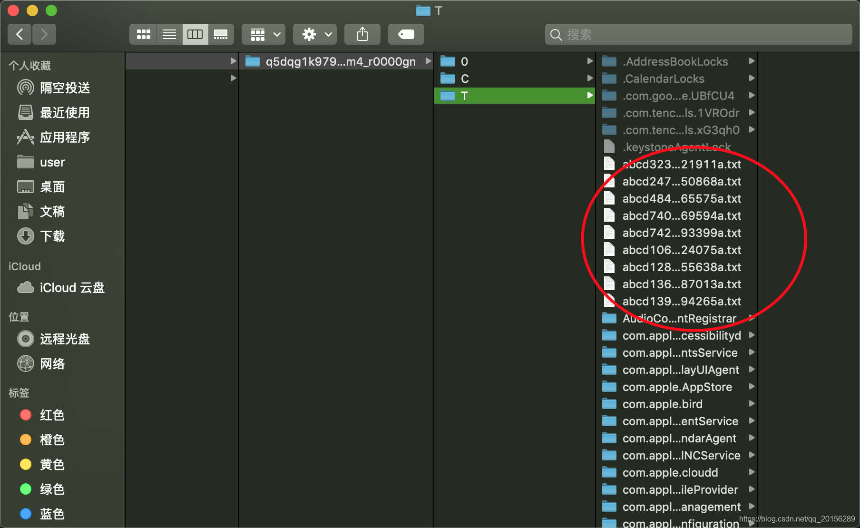
Task: Open the .AddressBookLocks folder
Action: tap(675, 61)
